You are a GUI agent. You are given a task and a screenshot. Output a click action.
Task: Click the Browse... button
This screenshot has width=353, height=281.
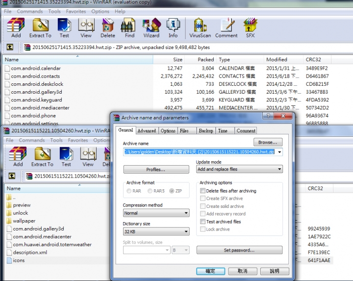268,142
